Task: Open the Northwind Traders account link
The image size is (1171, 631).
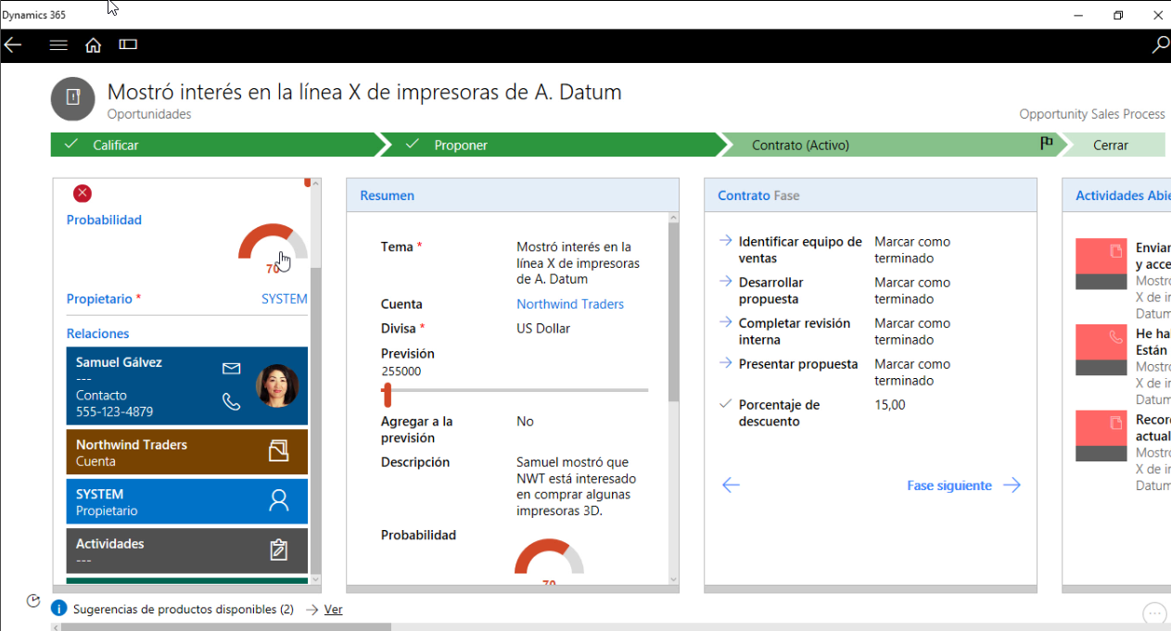Action: pyautogui.click(x=569, y=304)
